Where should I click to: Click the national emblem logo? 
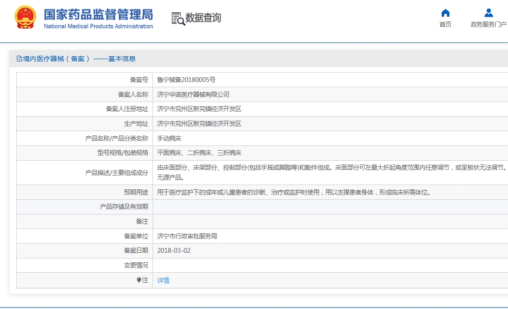coord(25,17)
